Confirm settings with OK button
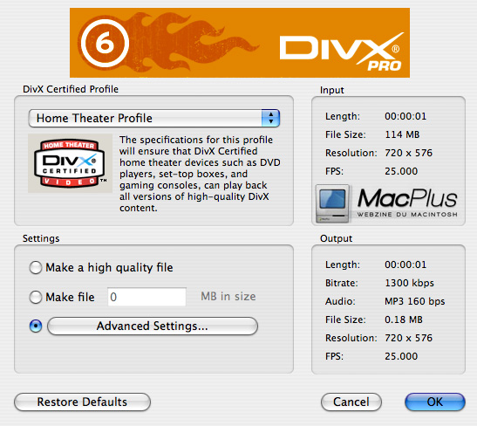Screen dimensions: 477x426 (435, 402)
